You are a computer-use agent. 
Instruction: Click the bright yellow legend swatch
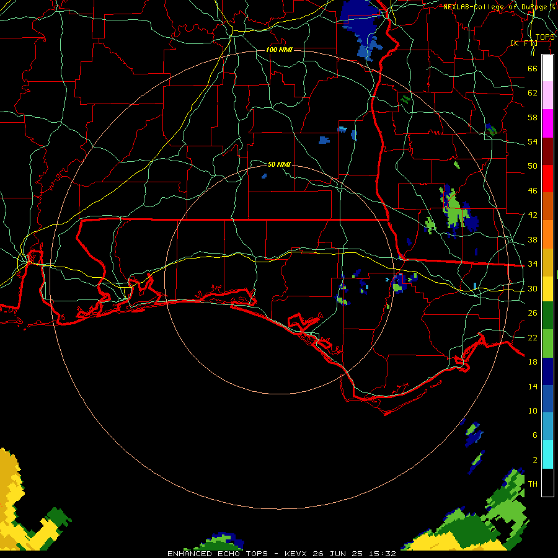547,288
